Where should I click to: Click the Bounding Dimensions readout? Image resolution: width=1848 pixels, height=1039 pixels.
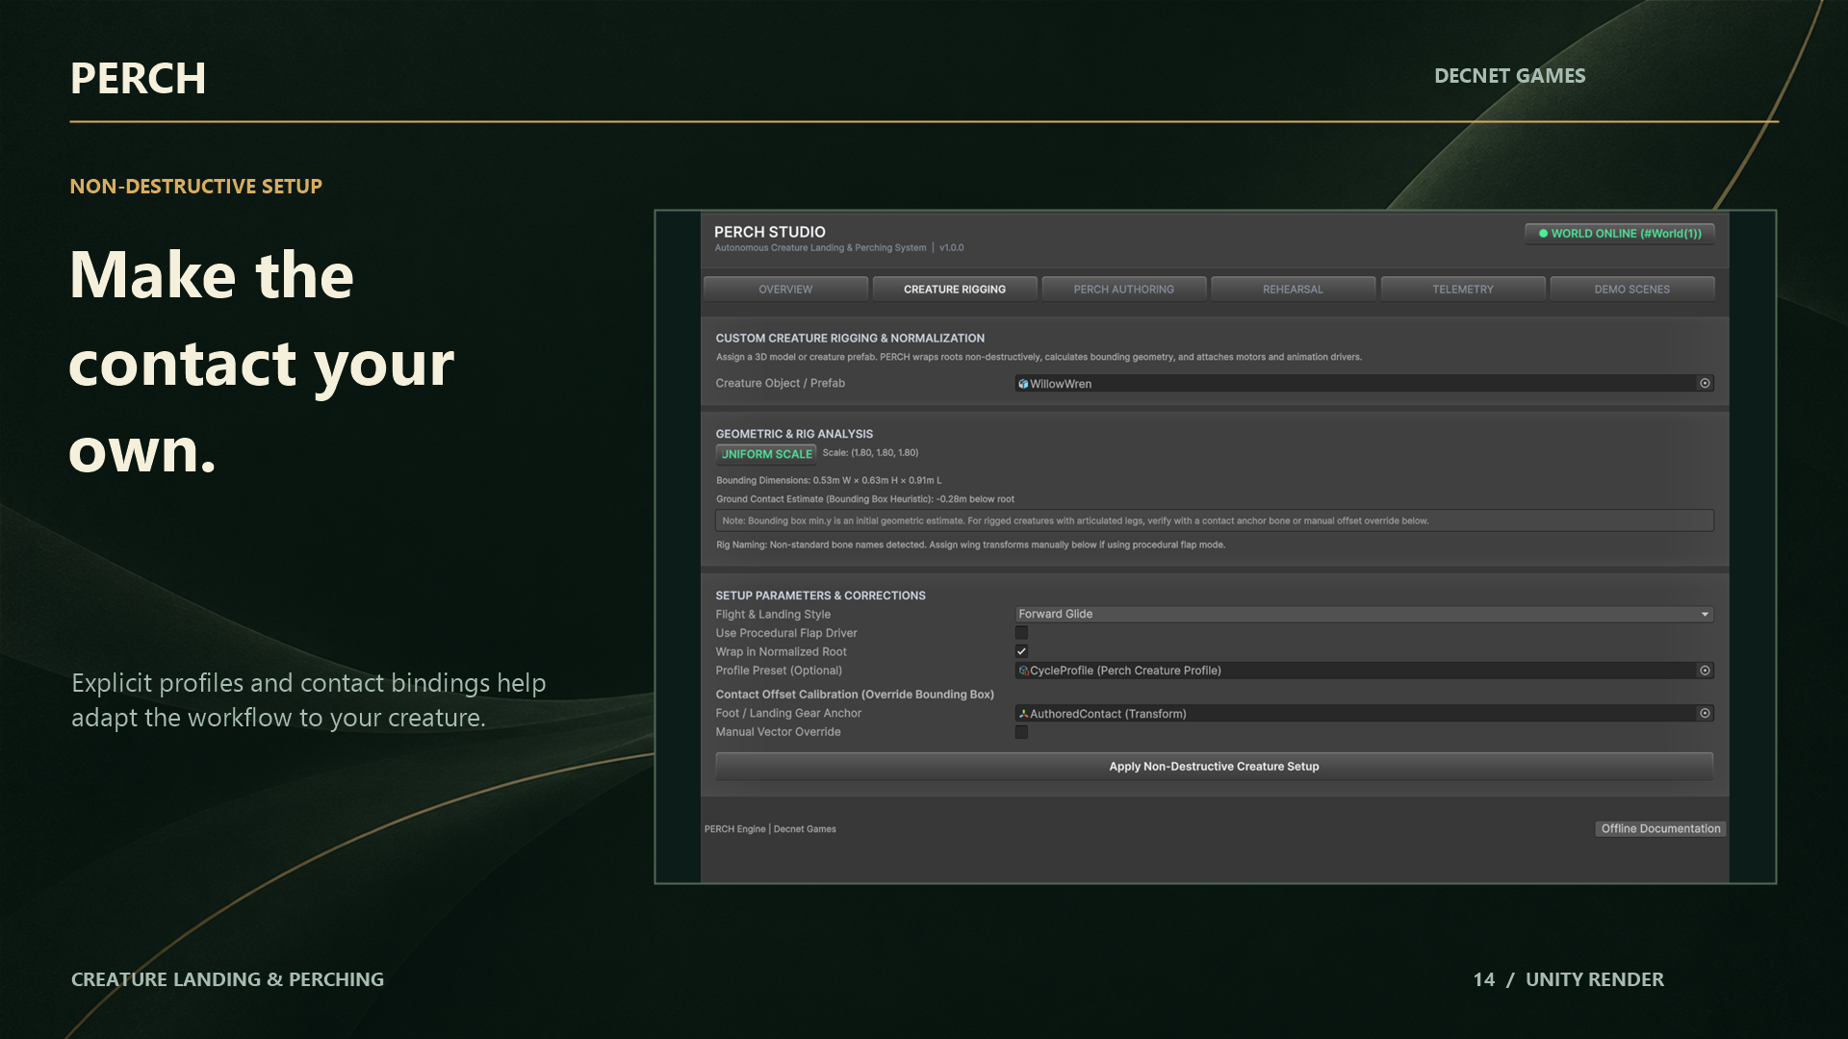click(x=829, y=480)
